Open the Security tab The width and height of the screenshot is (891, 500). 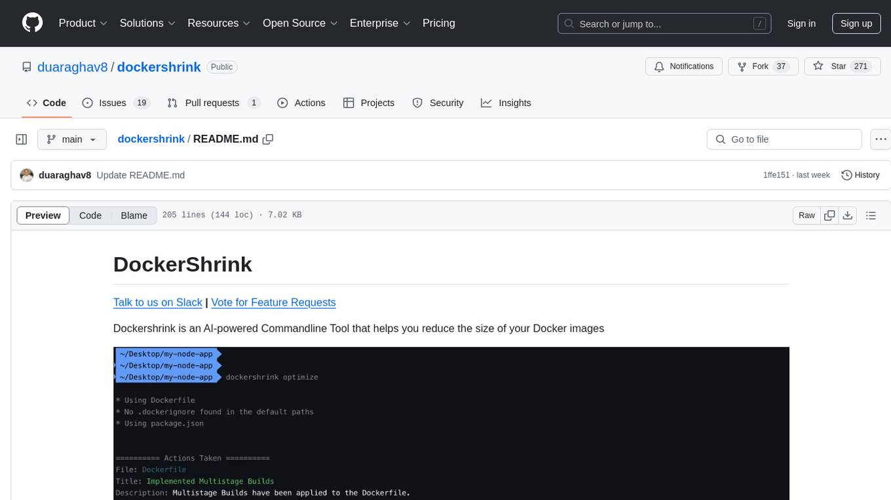[x=438, y=103]
